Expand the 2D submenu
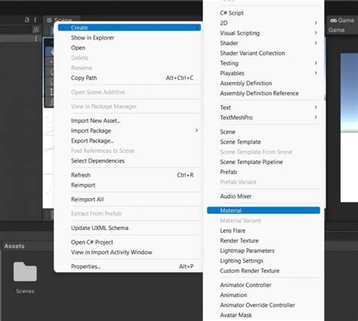 point(264,23)
